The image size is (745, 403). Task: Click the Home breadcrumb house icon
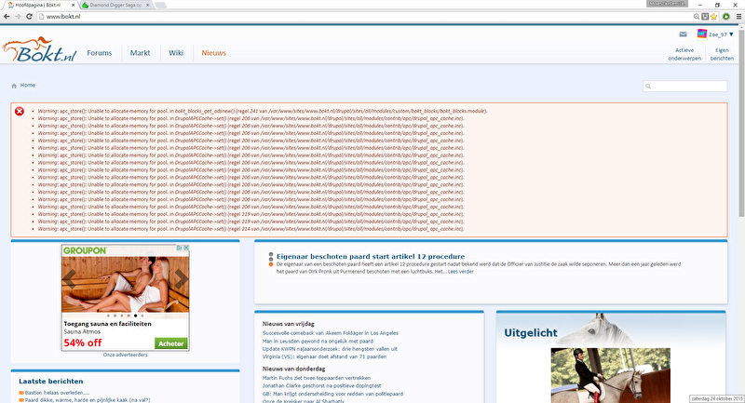click(x=14, y=86)
